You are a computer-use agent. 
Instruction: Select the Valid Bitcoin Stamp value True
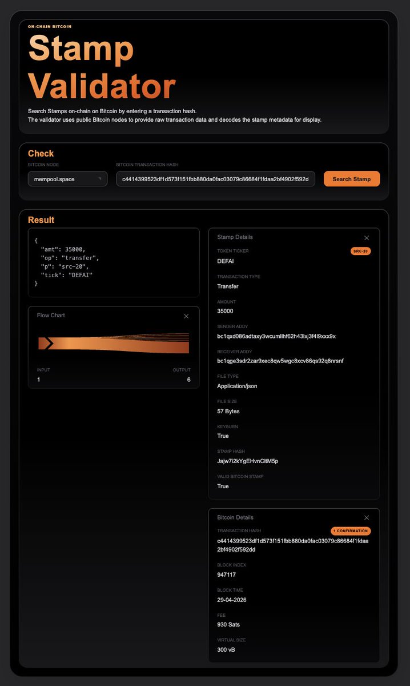click(223, 486)
